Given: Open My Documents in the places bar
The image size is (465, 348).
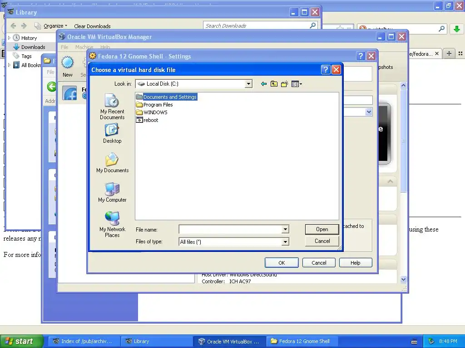Looking at the screenshot, I should (112, 163).
